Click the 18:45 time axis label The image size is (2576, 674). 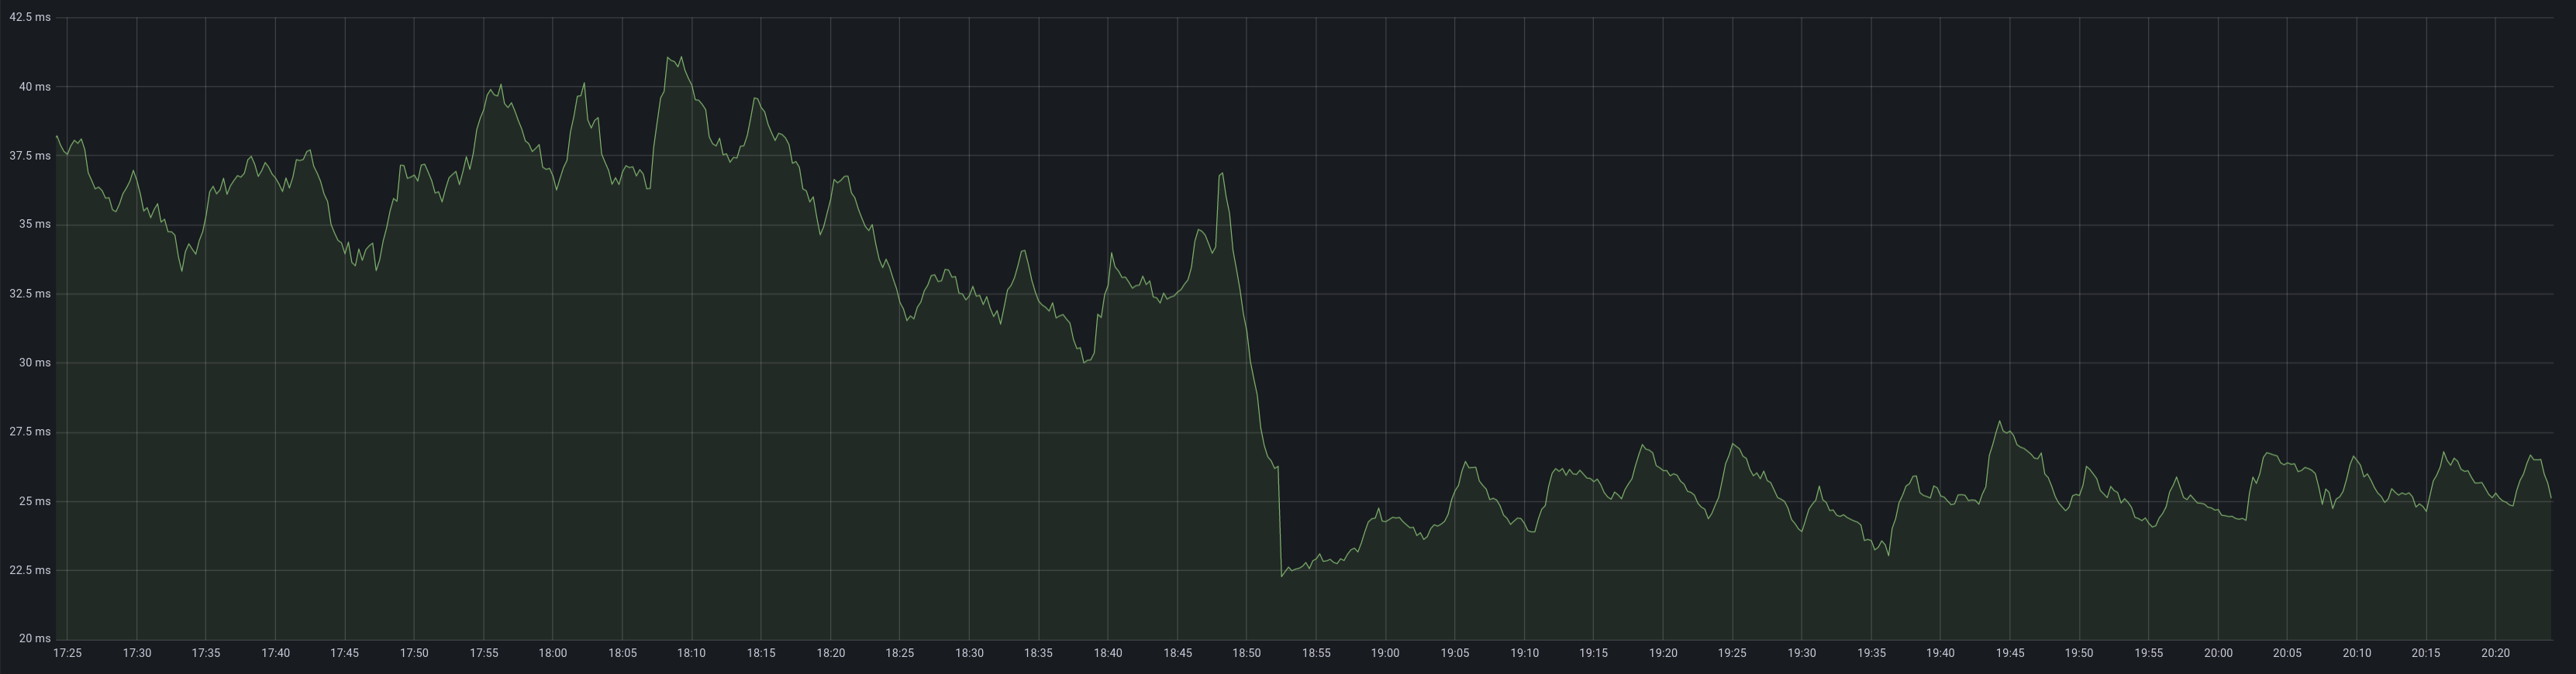click(x=1178, y=653)
